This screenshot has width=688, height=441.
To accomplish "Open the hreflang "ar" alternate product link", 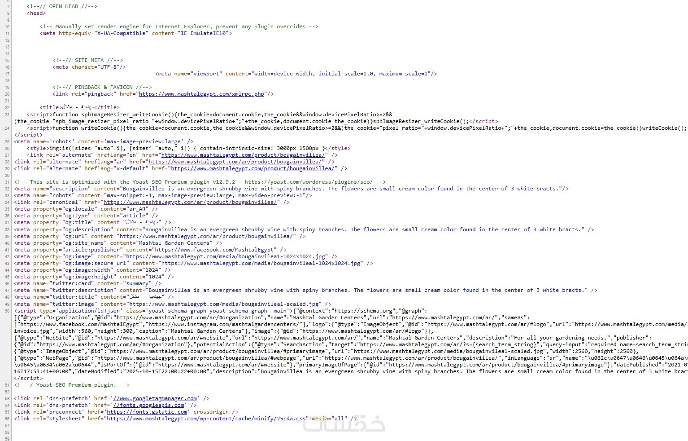I will [x=235, y=162].
